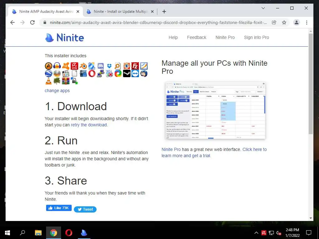Click the Ninite logo in the header
Viewport: 319px width, 239px height.
pyautogui.click(x=64, y=38)
